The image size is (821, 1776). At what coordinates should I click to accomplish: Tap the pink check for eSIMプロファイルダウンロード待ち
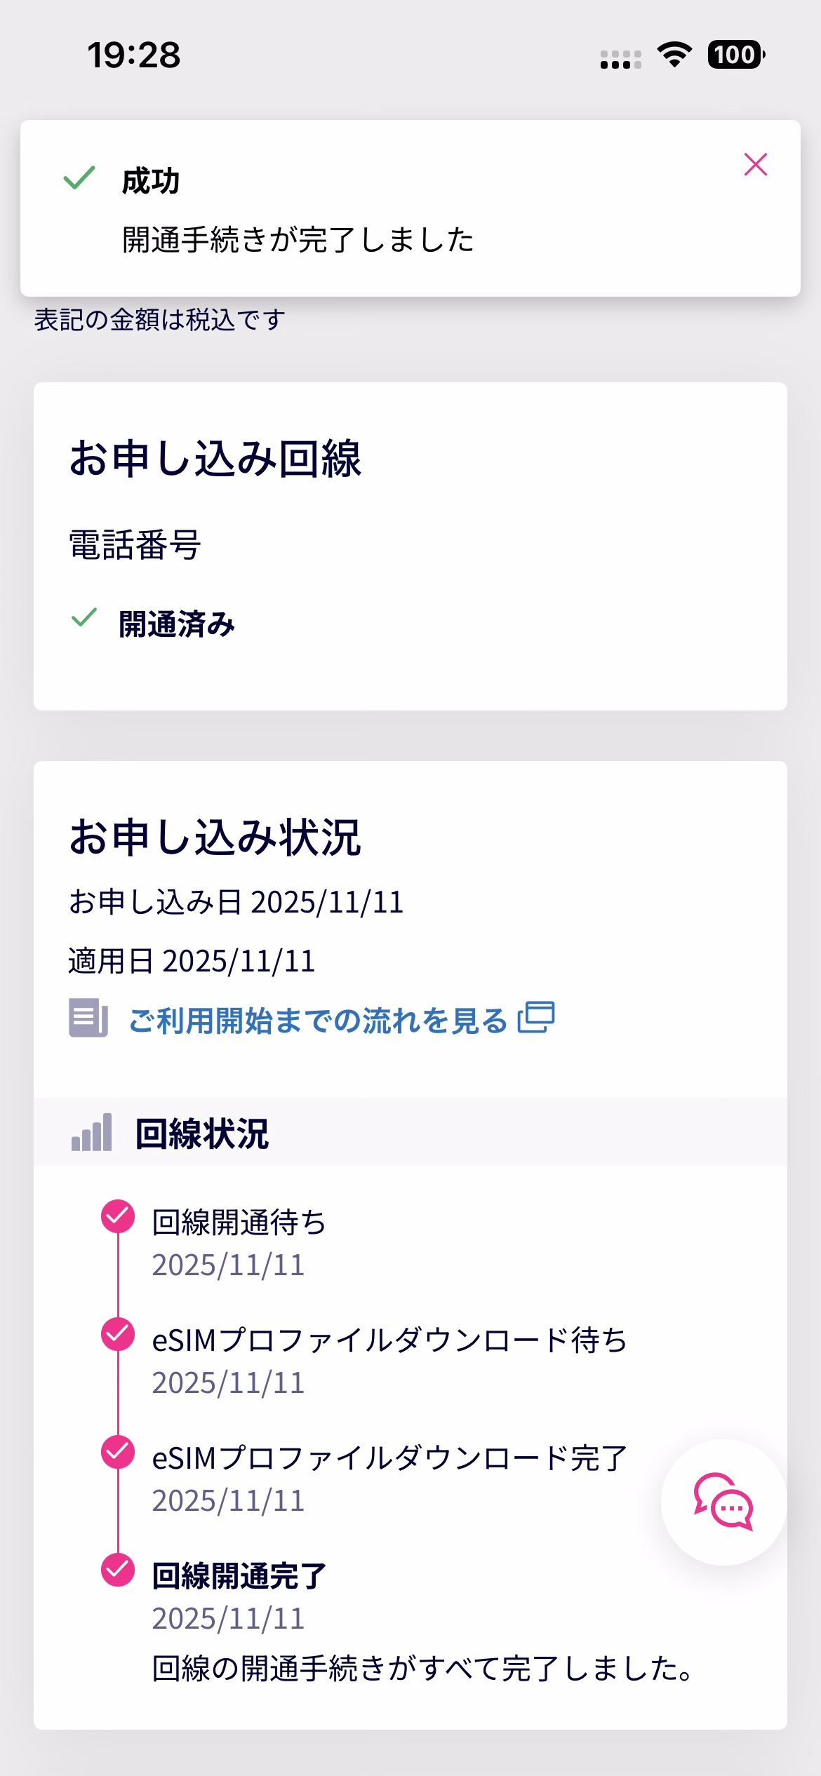tap(118, 1334)
